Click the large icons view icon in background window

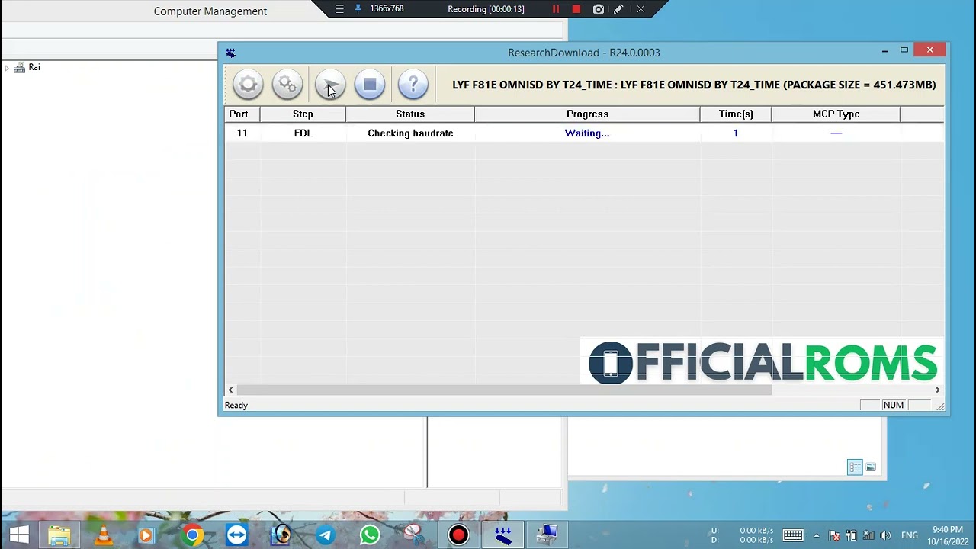coord(871,467)
